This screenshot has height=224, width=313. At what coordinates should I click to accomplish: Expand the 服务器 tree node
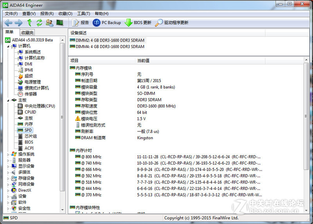[x=8, y=160]
